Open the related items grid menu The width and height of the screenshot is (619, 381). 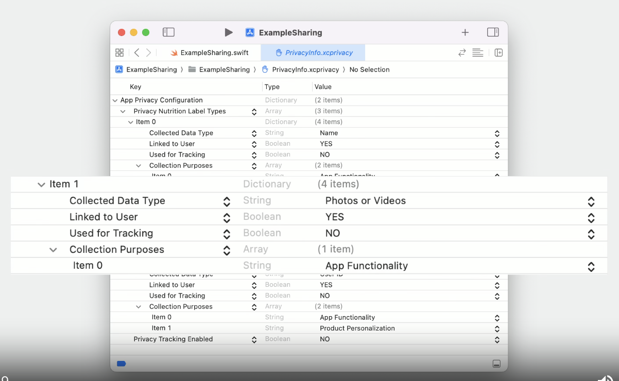tap(119, 53)
